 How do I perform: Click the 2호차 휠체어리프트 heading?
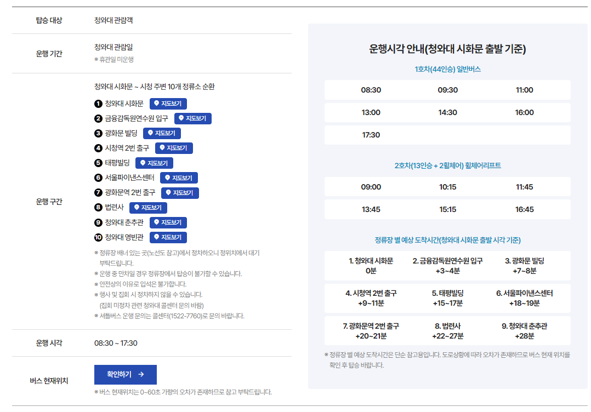447,165
